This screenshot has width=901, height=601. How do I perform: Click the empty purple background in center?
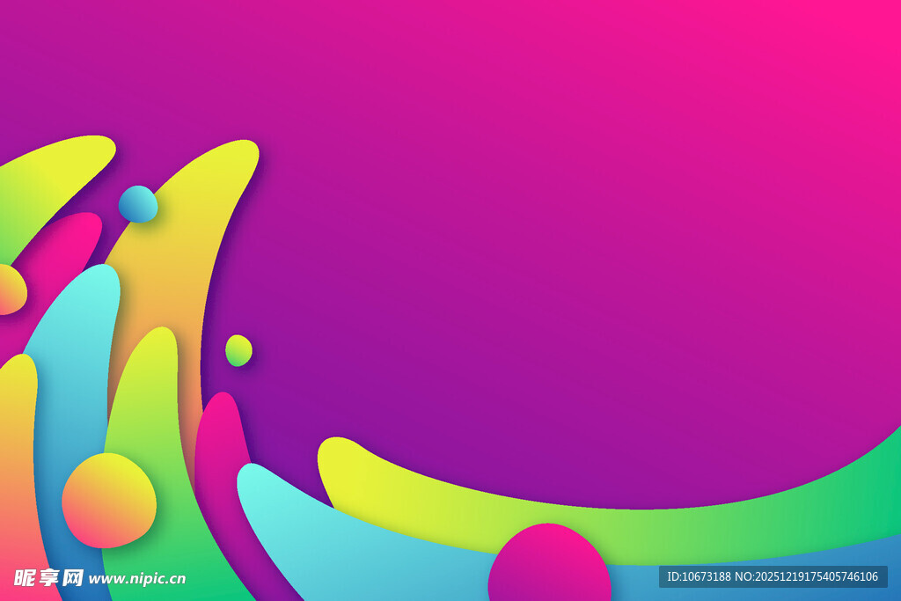[x=528, y=264]
